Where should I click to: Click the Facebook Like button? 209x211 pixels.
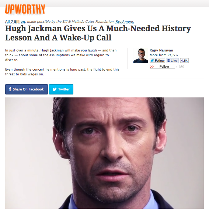click(172, 61)
